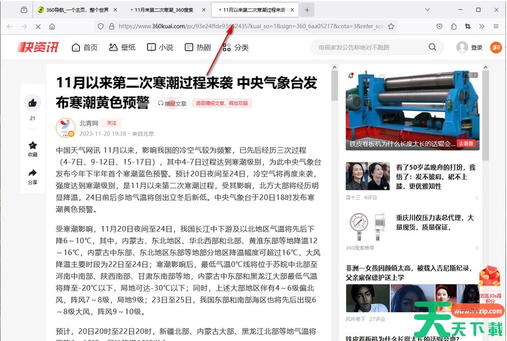The image size is (507, 341).
Task: Expand the toolbar overflow chevron
Action: coord(482,26)
